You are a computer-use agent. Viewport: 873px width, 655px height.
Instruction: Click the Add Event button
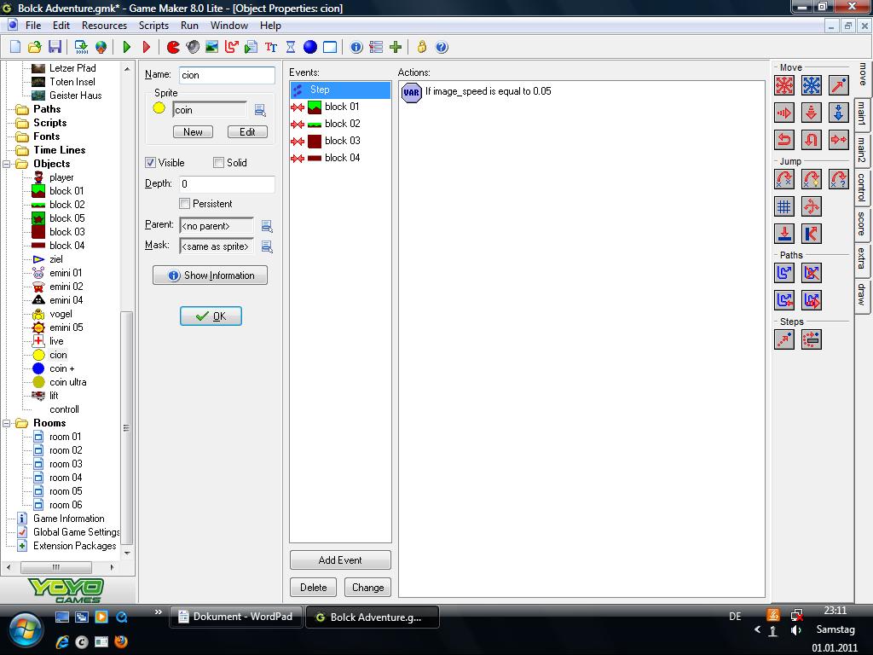[340, 560]
